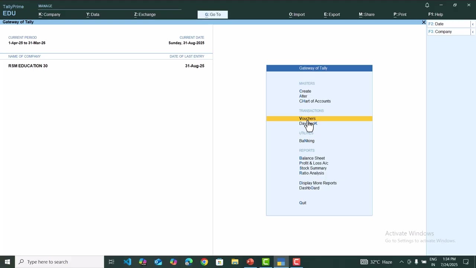Choose Quit in Gateway menu

point(303,203)
